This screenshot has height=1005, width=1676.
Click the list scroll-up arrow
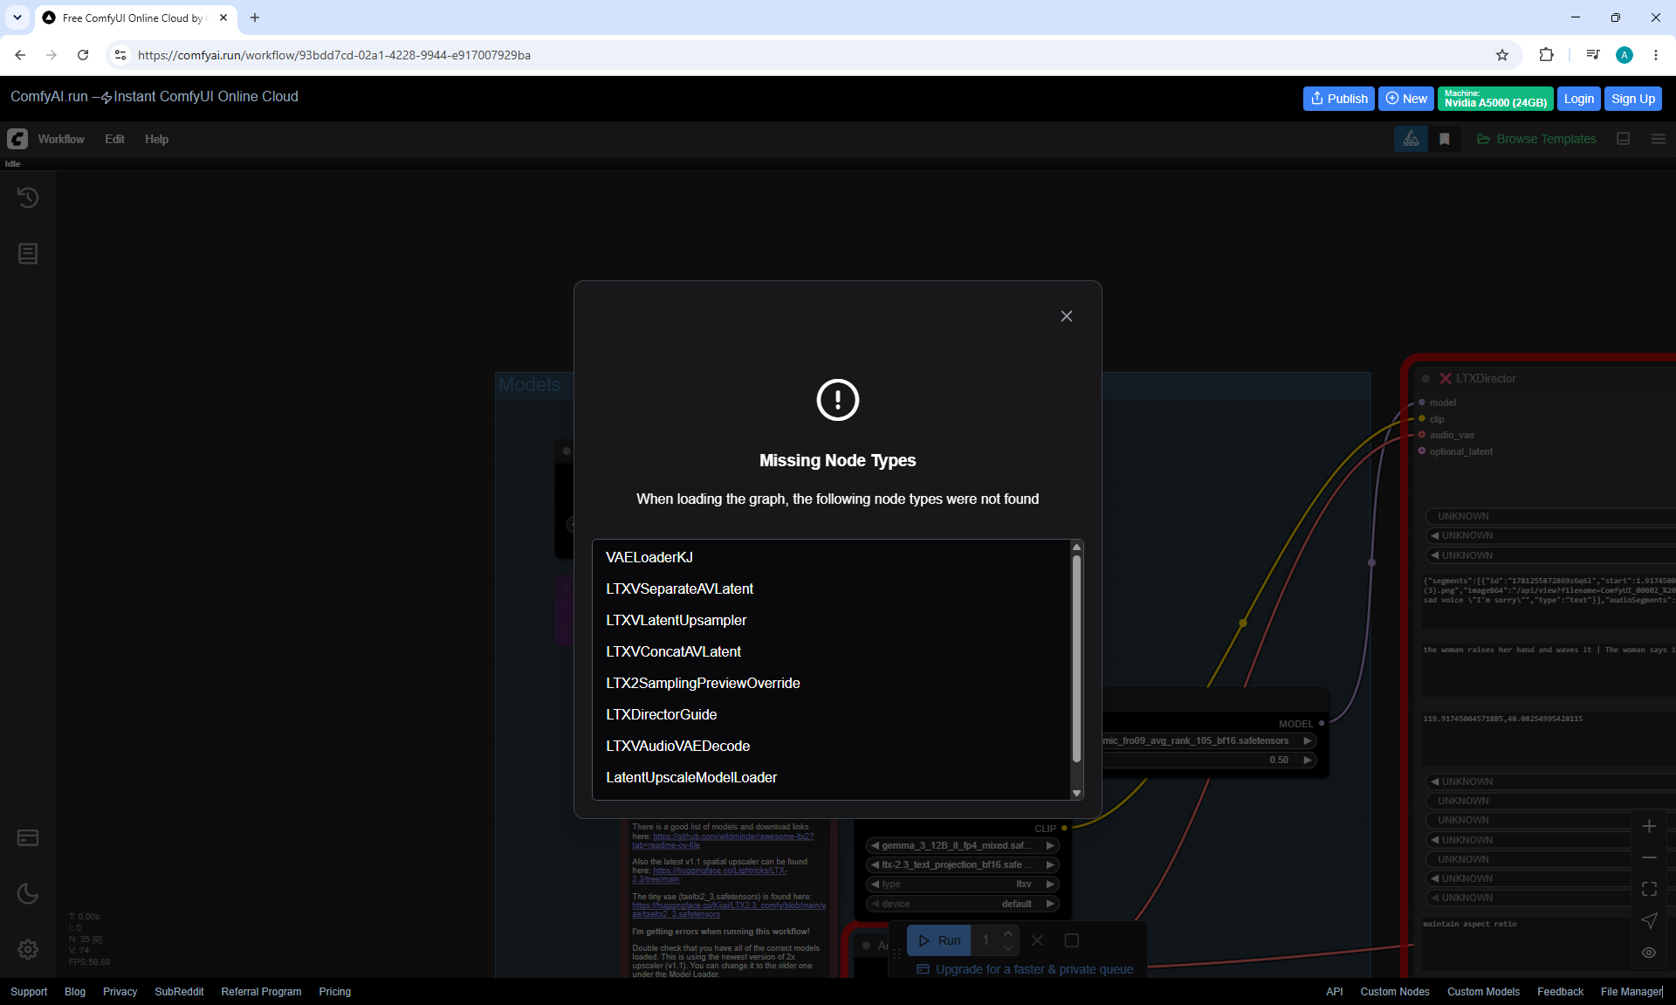coord(1076,547)
